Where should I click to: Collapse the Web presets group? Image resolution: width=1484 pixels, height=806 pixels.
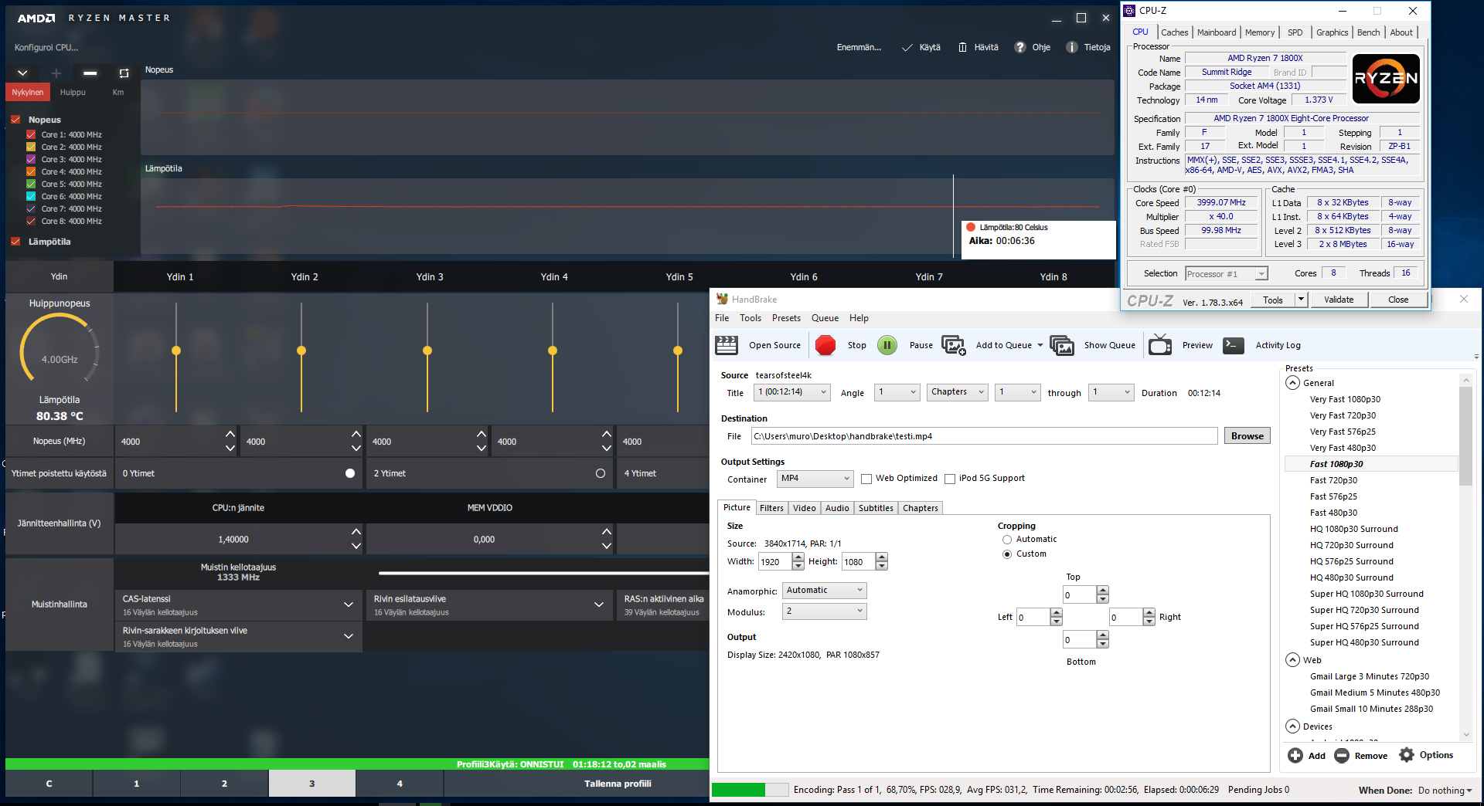point(1293,660)
